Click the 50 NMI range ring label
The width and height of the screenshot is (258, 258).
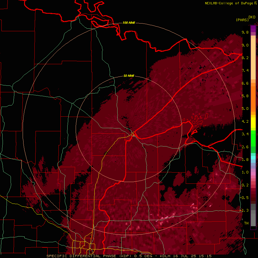tap(129, 76)
